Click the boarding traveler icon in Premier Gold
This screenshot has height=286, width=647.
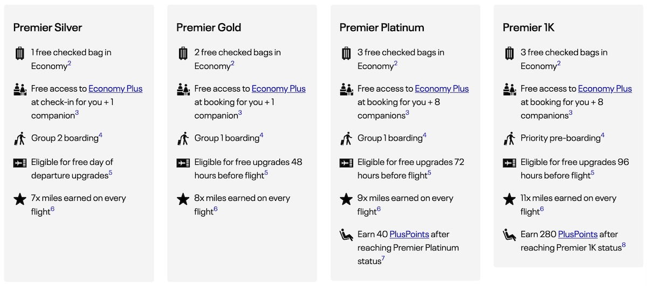coord(183,138)
